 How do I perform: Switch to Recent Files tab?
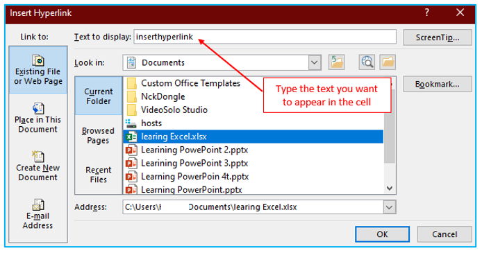click(x=99, y=175)
